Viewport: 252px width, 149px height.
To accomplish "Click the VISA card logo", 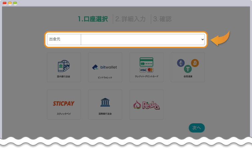I will (x=143, y=70).
